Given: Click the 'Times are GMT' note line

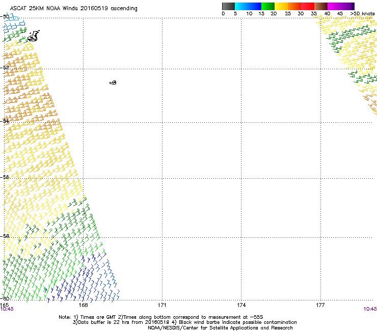Looking at the screenshot, I should [x=161, y=317].
